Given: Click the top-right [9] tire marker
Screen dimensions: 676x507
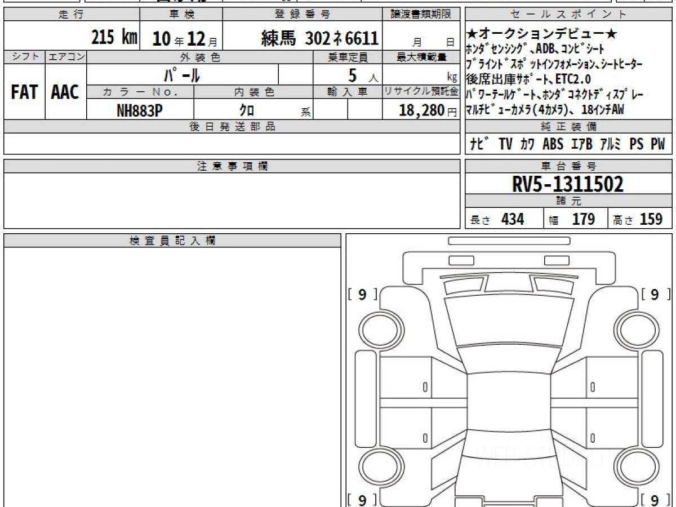Looking at the screenshot, I should [655, 294].
